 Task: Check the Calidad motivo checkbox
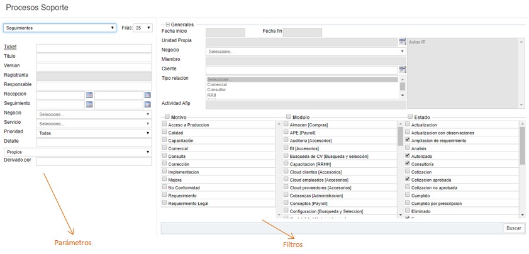[165, 133]
